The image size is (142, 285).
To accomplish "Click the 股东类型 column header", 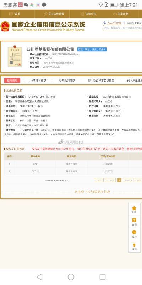I will 72,156.
